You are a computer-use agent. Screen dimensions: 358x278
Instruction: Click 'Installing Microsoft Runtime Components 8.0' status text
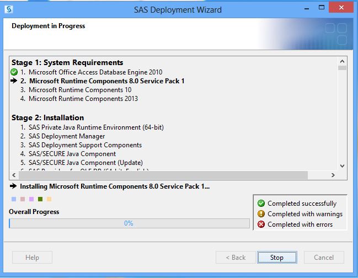click(x=115, y=186)
